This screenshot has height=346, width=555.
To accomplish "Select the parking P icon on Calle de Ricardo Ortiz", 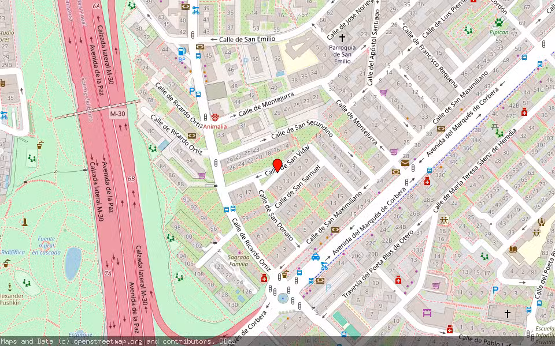I will (192, 92).
